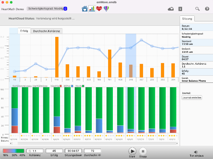Select stacked ratio bar below the 166 column
This screenshot has height=159, width=213.
[99, 110]
